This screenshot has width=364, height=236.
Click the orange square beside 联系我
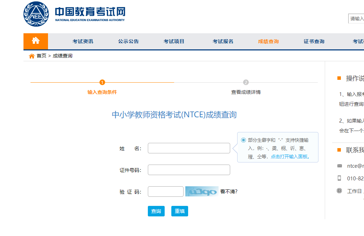tap(339, 150)
